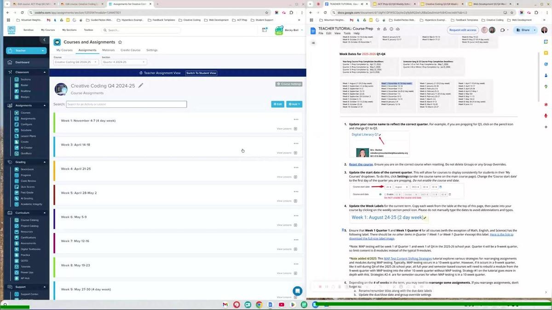Open the Share button's dropdown arrow in Docs

(x=534, y=30)
